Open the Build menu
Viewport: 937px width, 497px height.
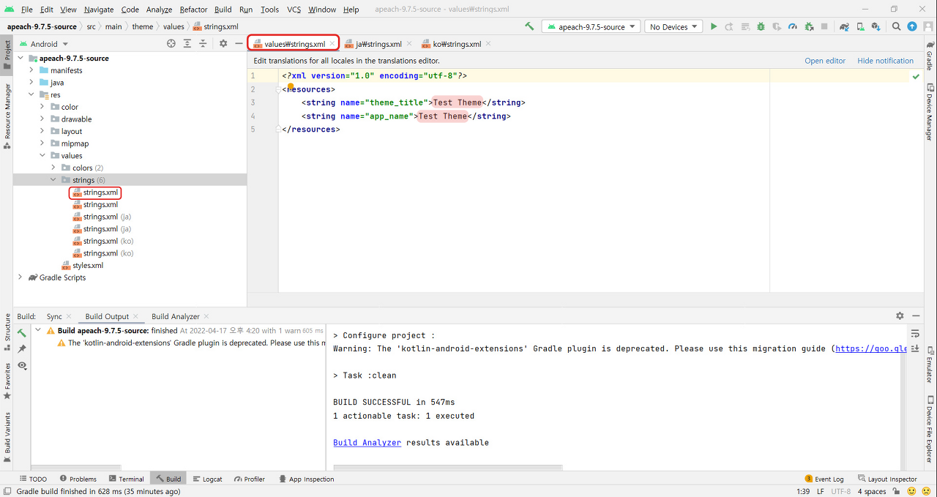[223, 10]
